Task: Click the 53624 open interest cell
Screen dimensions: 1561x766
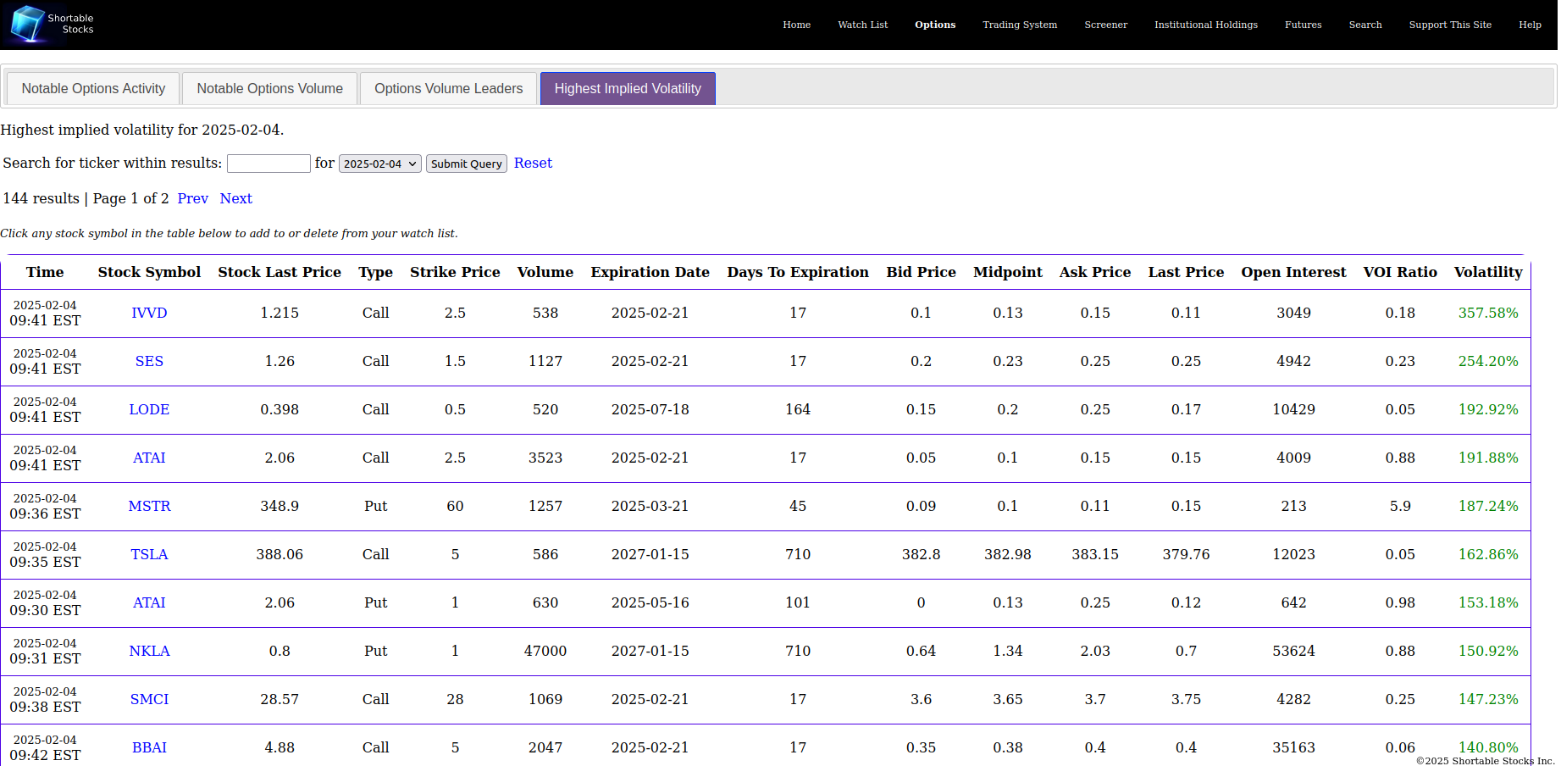Action: tap(1293, 651)
